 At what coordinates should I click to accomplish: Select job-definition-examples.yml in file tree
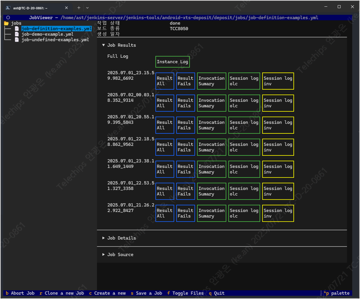pos(56,29)
